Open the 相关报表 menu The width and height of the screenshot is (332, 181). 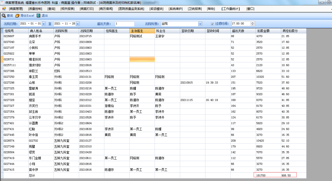pos(67,9)
